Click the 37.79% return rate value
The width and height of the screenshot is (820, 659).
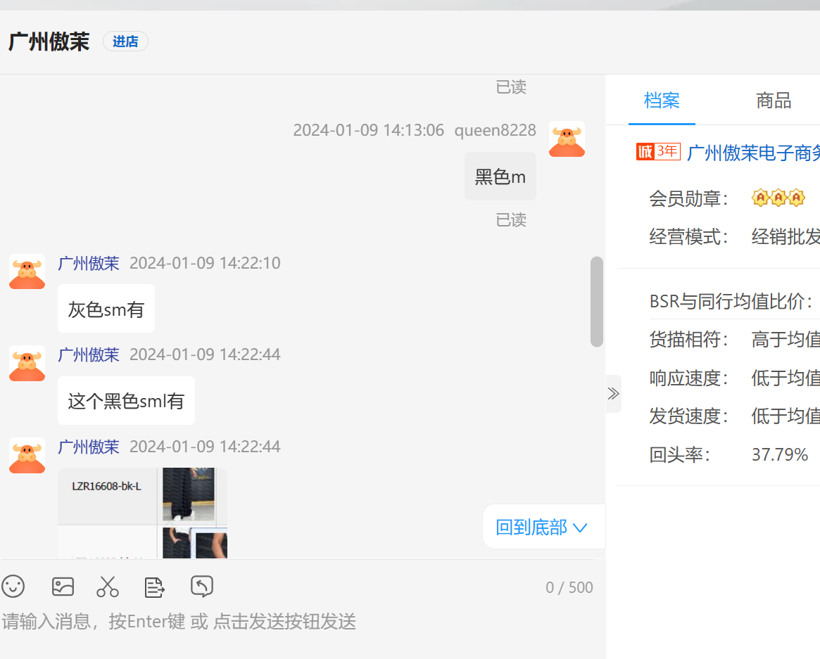pos(780,454)
